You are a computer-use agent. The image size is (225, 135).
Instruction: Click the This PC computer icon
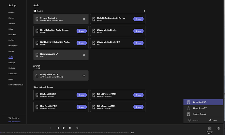[x=35, y=11]
